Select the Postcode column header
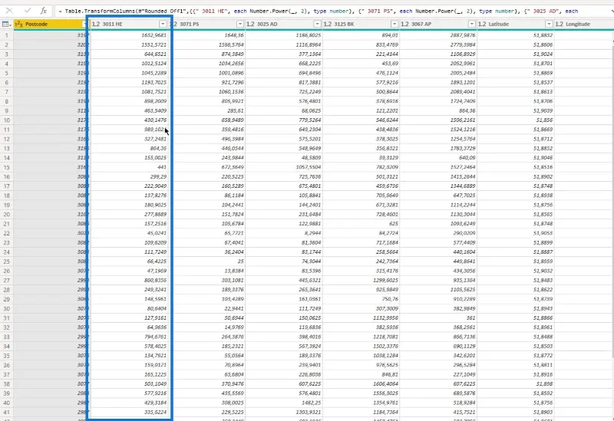 pos(51,25)
